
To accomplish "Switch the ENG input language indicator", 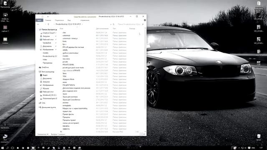I will pyautogui.click(x=253, y=148).
